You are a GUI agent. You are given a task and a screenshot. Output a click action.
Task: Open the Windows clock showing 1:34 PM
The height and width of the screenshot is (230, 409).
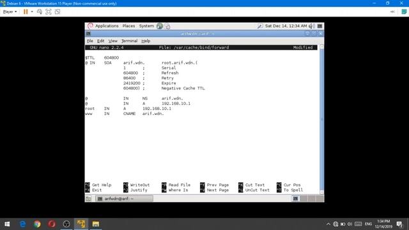(383, 224)
